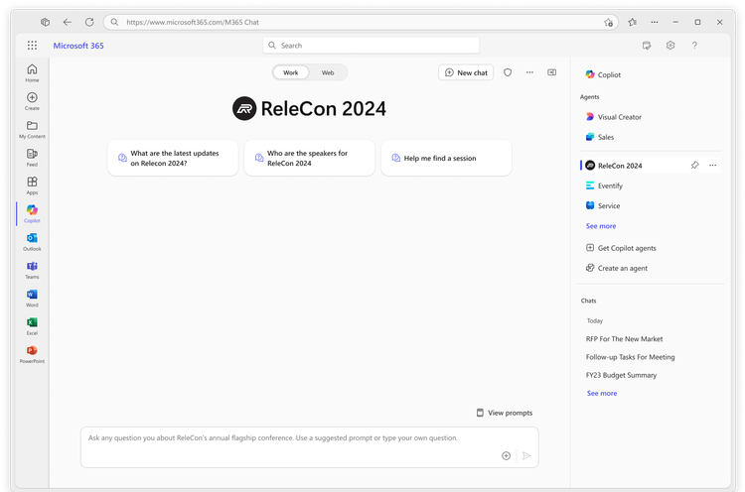
Task: Click the shield protection icon
Action: (x=508, y=72)
